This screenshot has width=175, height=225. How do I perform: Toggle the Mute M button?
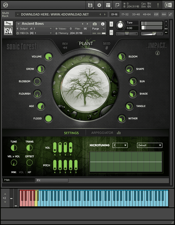coord(111,33)
